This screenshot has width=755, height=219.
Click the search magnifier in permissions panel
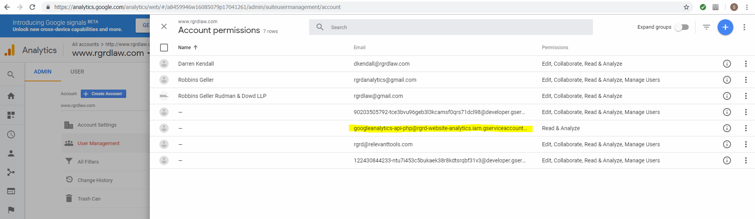pos(320,27)
